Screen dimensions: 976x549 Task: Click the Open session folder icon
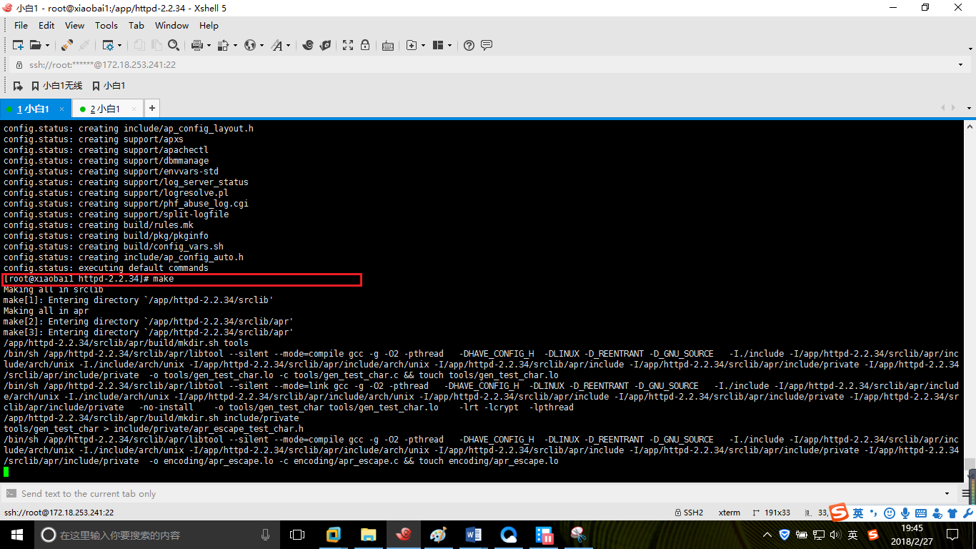(x=36, y=45)
